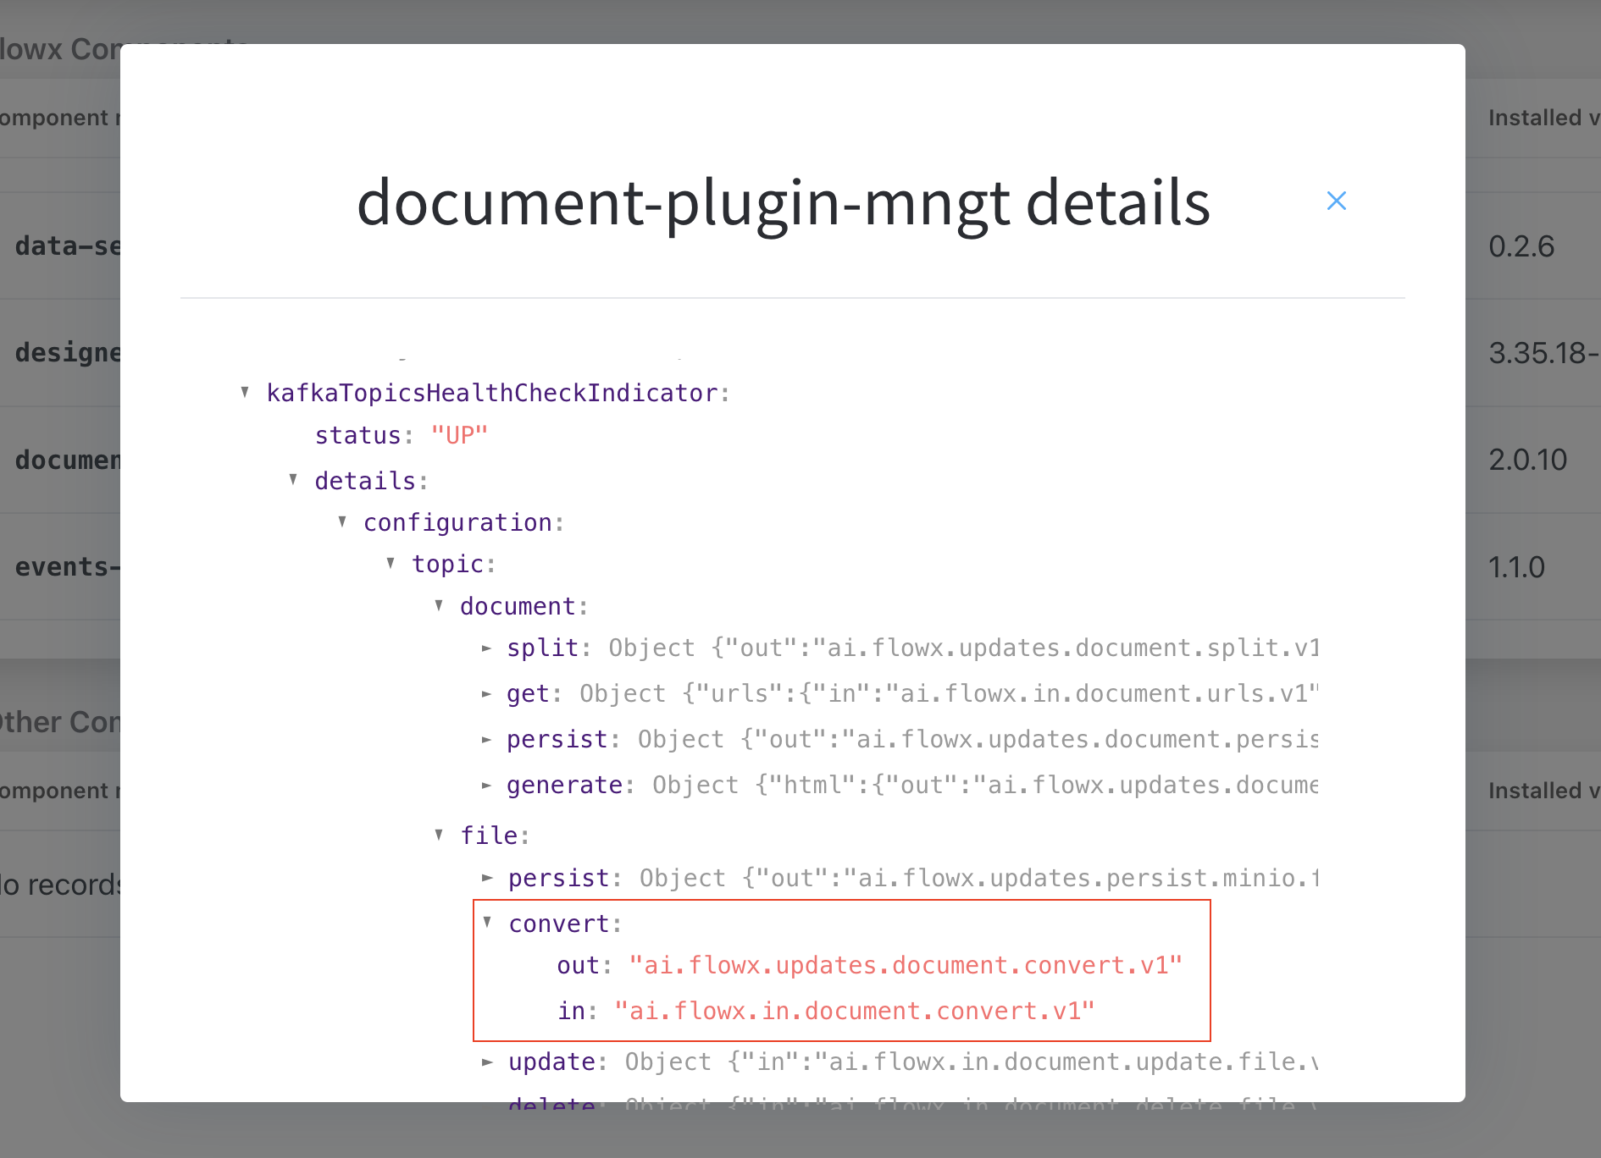Expand the get object arrow
The width and height of the screenshot is (1601, 1158).
point(487,694)
